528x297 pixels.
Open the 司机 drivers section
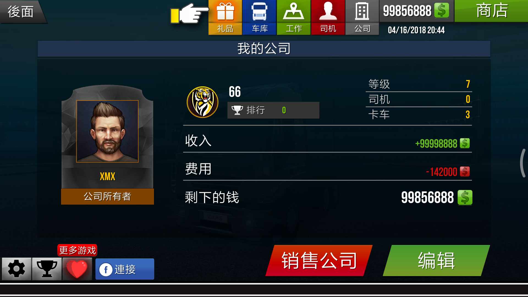[x=328, y=17]
